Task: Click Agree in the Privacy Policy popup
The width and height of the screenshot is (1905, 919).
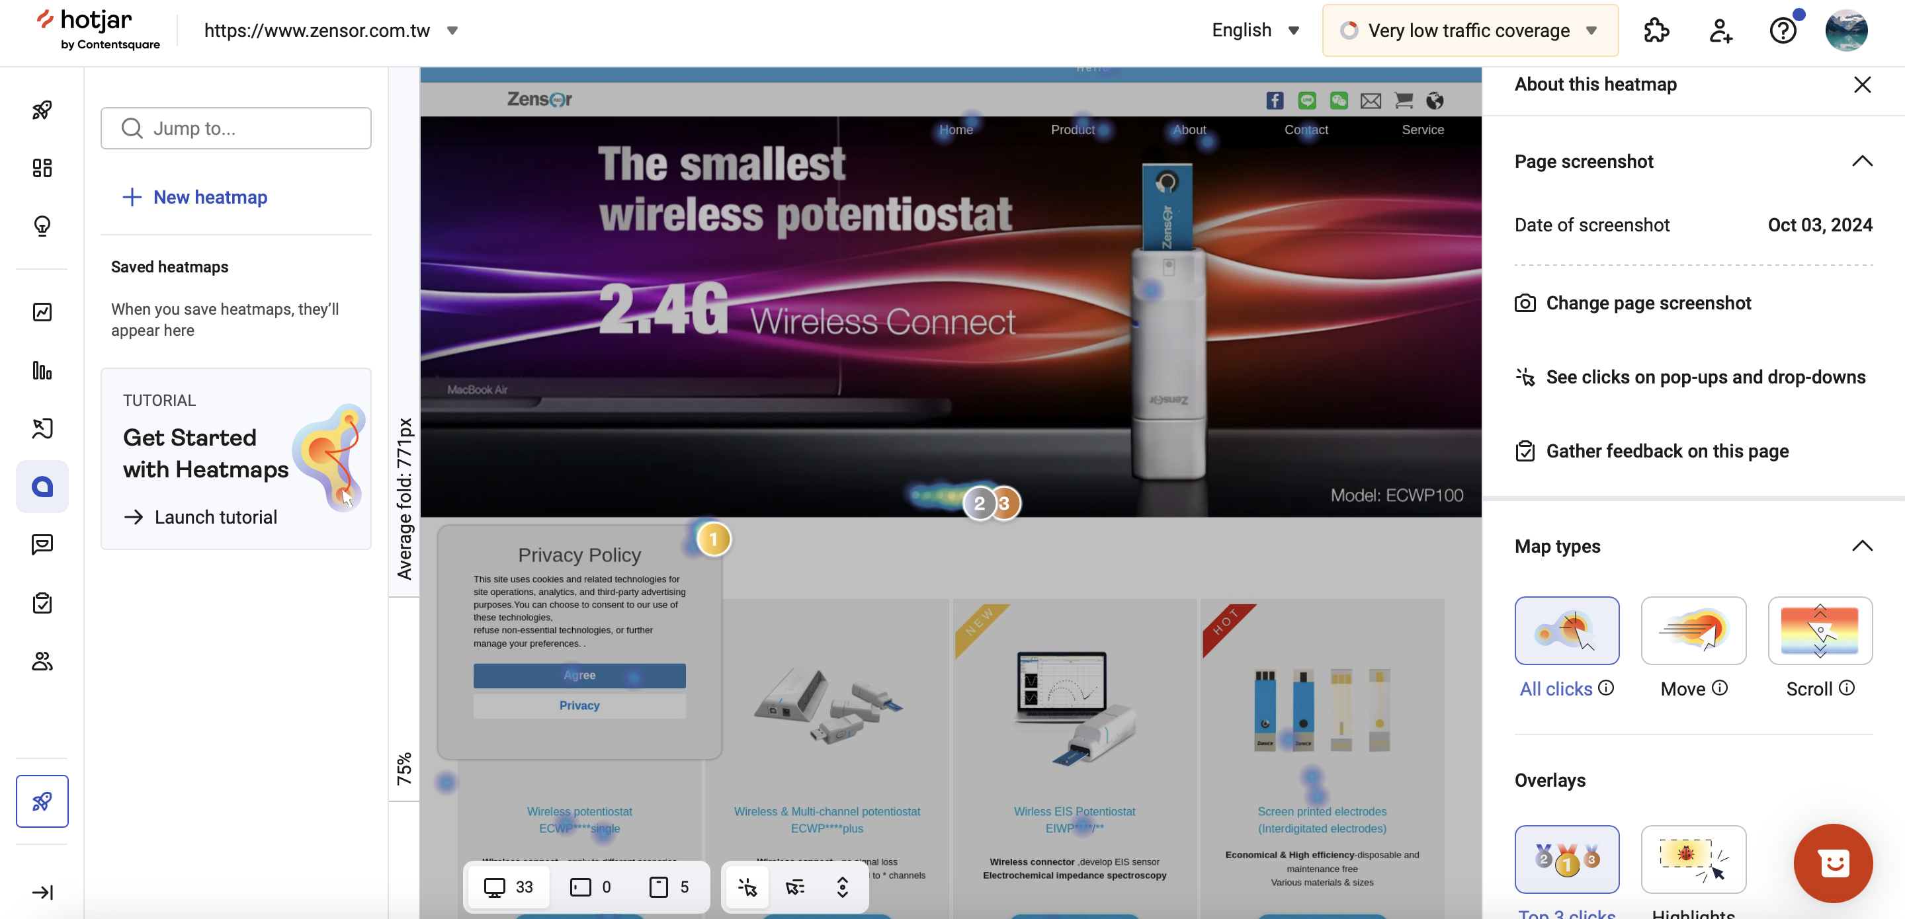Action: pyautogui.click(x=579, y=674)
